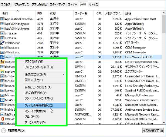Sort by the CPU column header
The image size is (166, 137).
(x=99, y=13)
